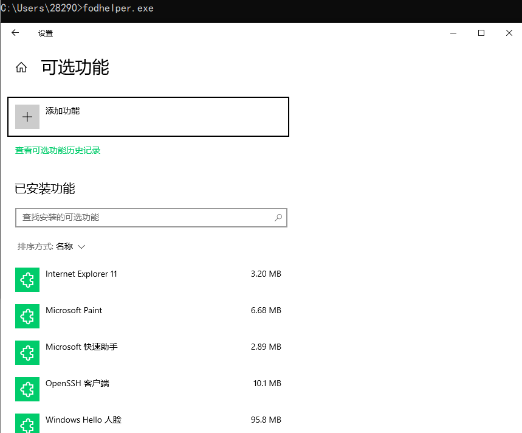The width and height of the screenshot is (522, 433).
Task: Go to Settings home via house icon
Action: pyautogui.click(x=21, y=68)
